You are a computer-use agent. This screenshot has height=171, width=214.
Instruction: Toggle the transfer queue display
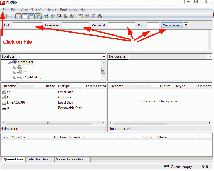tap(38, 16)
